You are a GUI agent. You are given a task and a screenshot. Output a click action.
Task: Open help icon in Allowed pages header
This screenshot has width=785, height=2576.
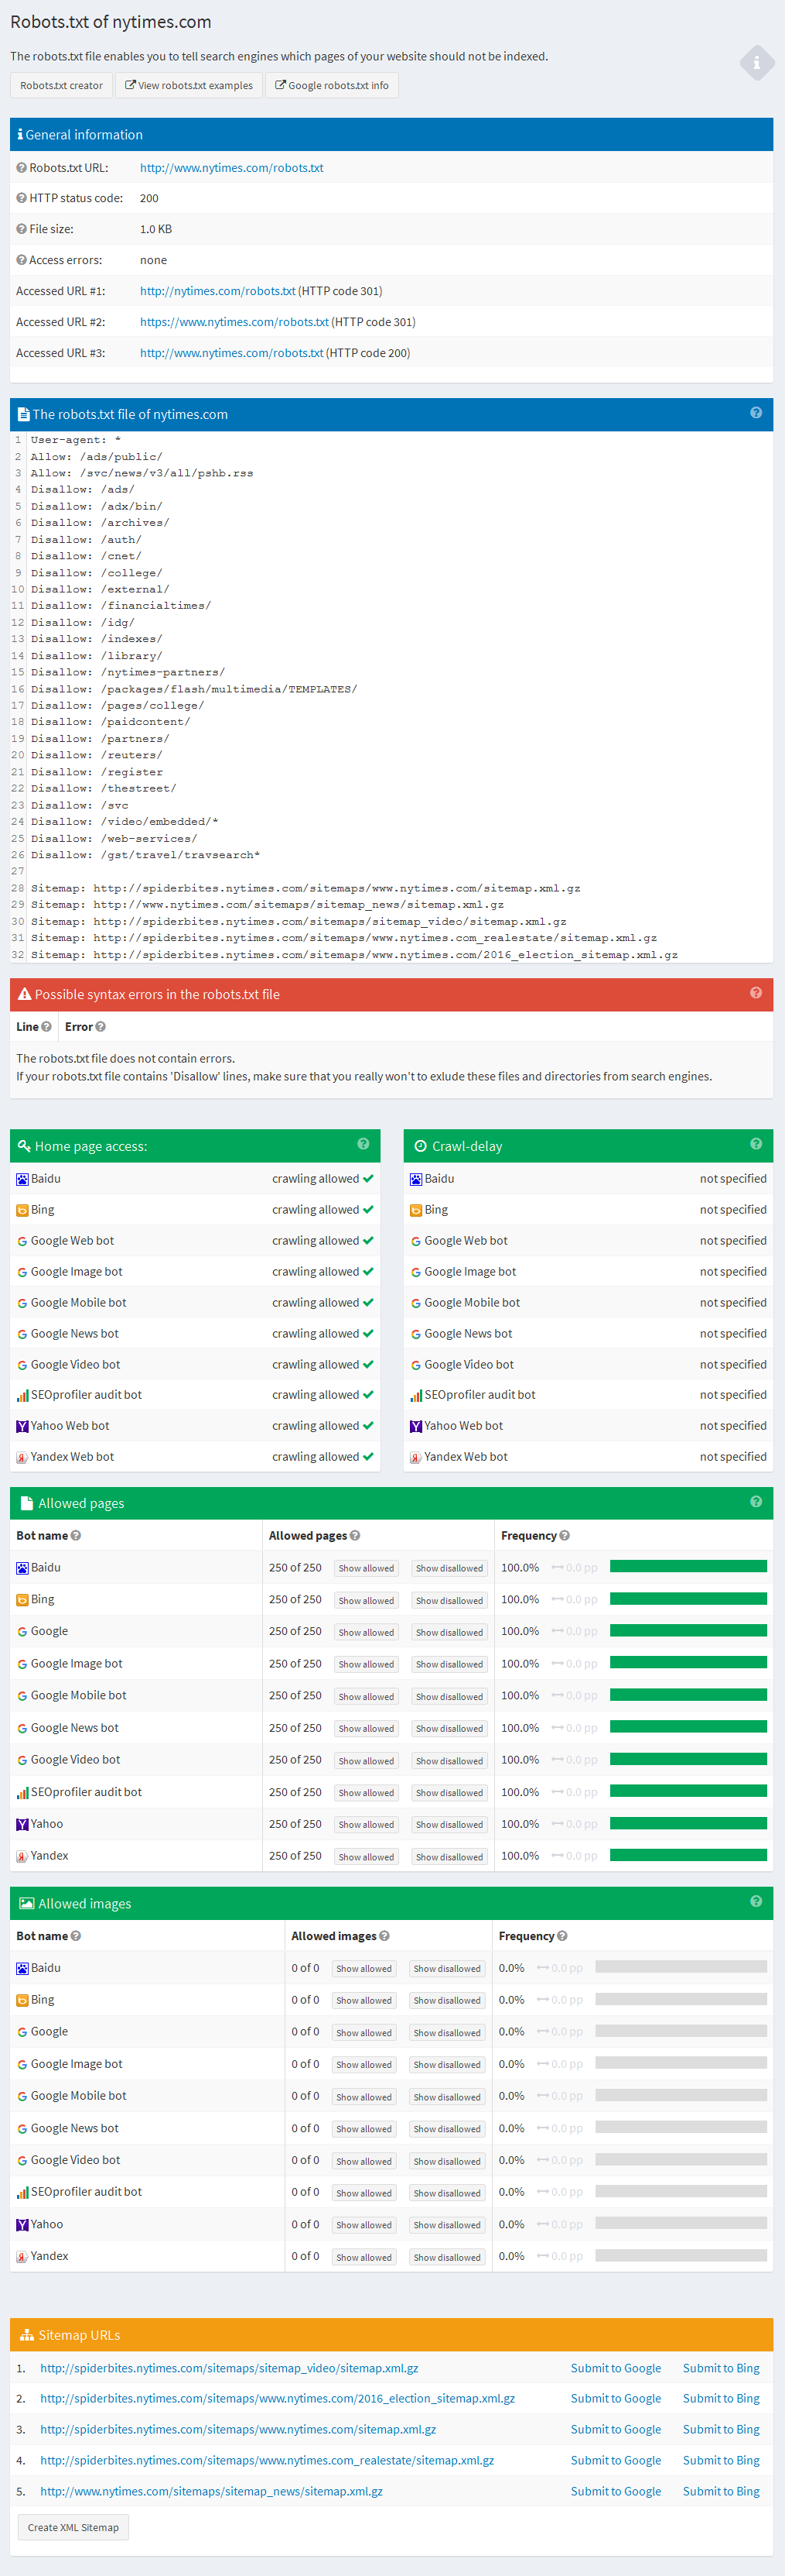pos(756,1501)
